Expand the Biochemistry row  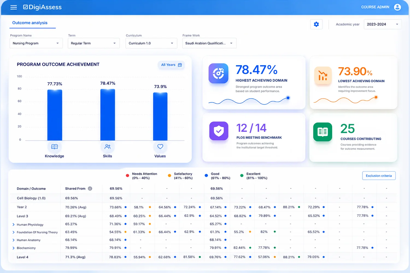coord(13,248)
